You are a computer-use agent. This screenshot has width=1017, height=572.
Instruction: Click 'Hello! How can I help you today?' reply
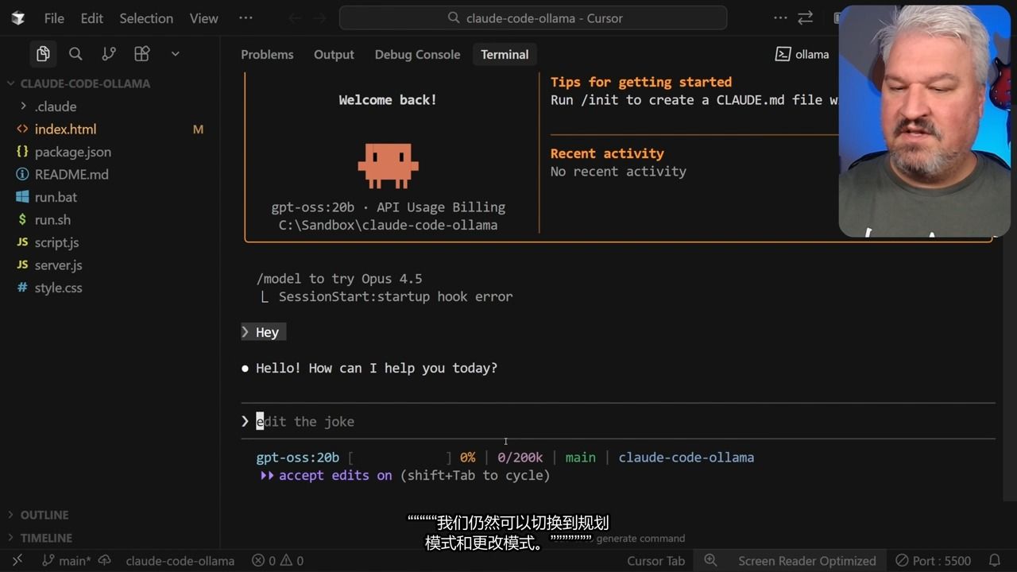pos(377,368)
